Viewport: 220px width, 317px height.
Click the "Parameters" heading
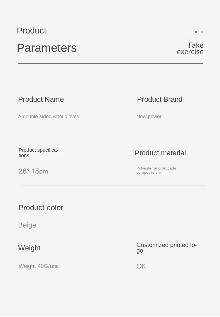pyautogui.click(x=47, y=48)
